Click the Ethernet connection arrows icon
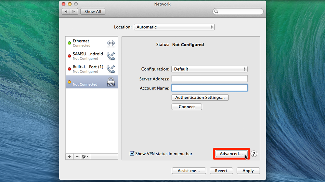The height and width of the screenshot is (182, 325). click(110, 43)
